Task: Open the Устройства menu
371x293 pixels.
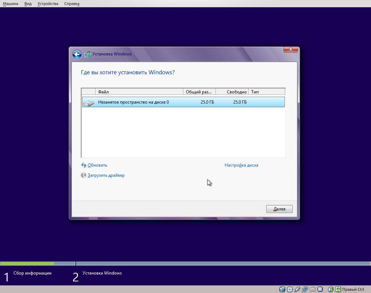Action: (x=48, y=4)
